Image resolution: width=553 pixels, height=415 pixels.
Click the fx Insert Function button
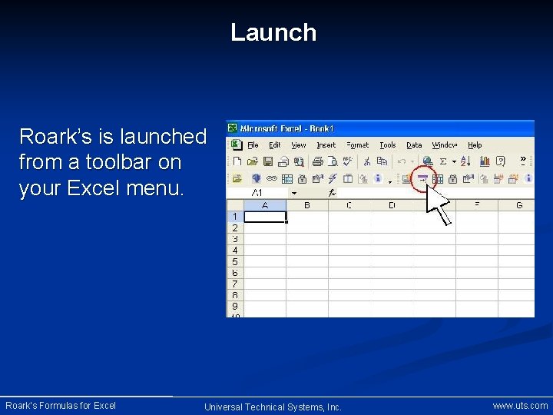tap(332, 193)
